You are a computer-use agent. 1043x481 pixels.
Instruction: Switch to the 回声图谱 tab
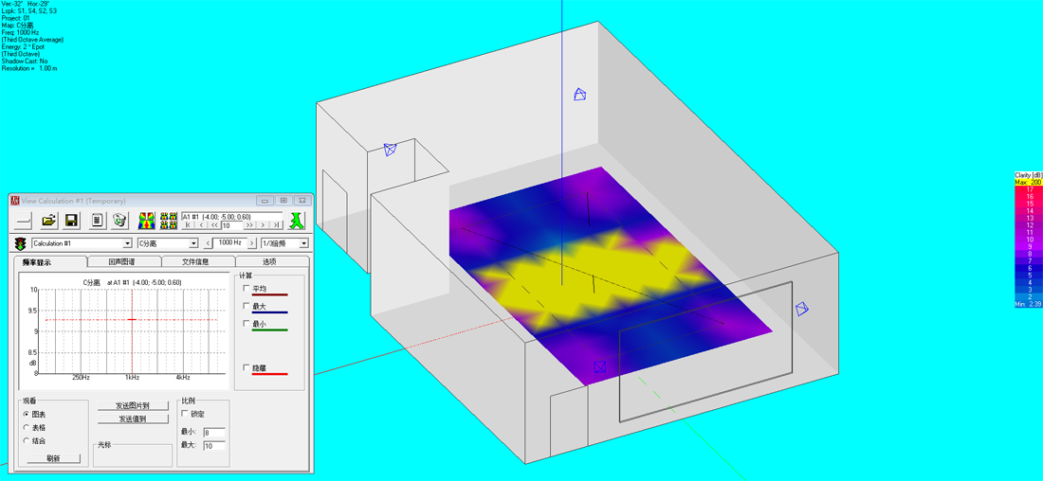point(122,261)
